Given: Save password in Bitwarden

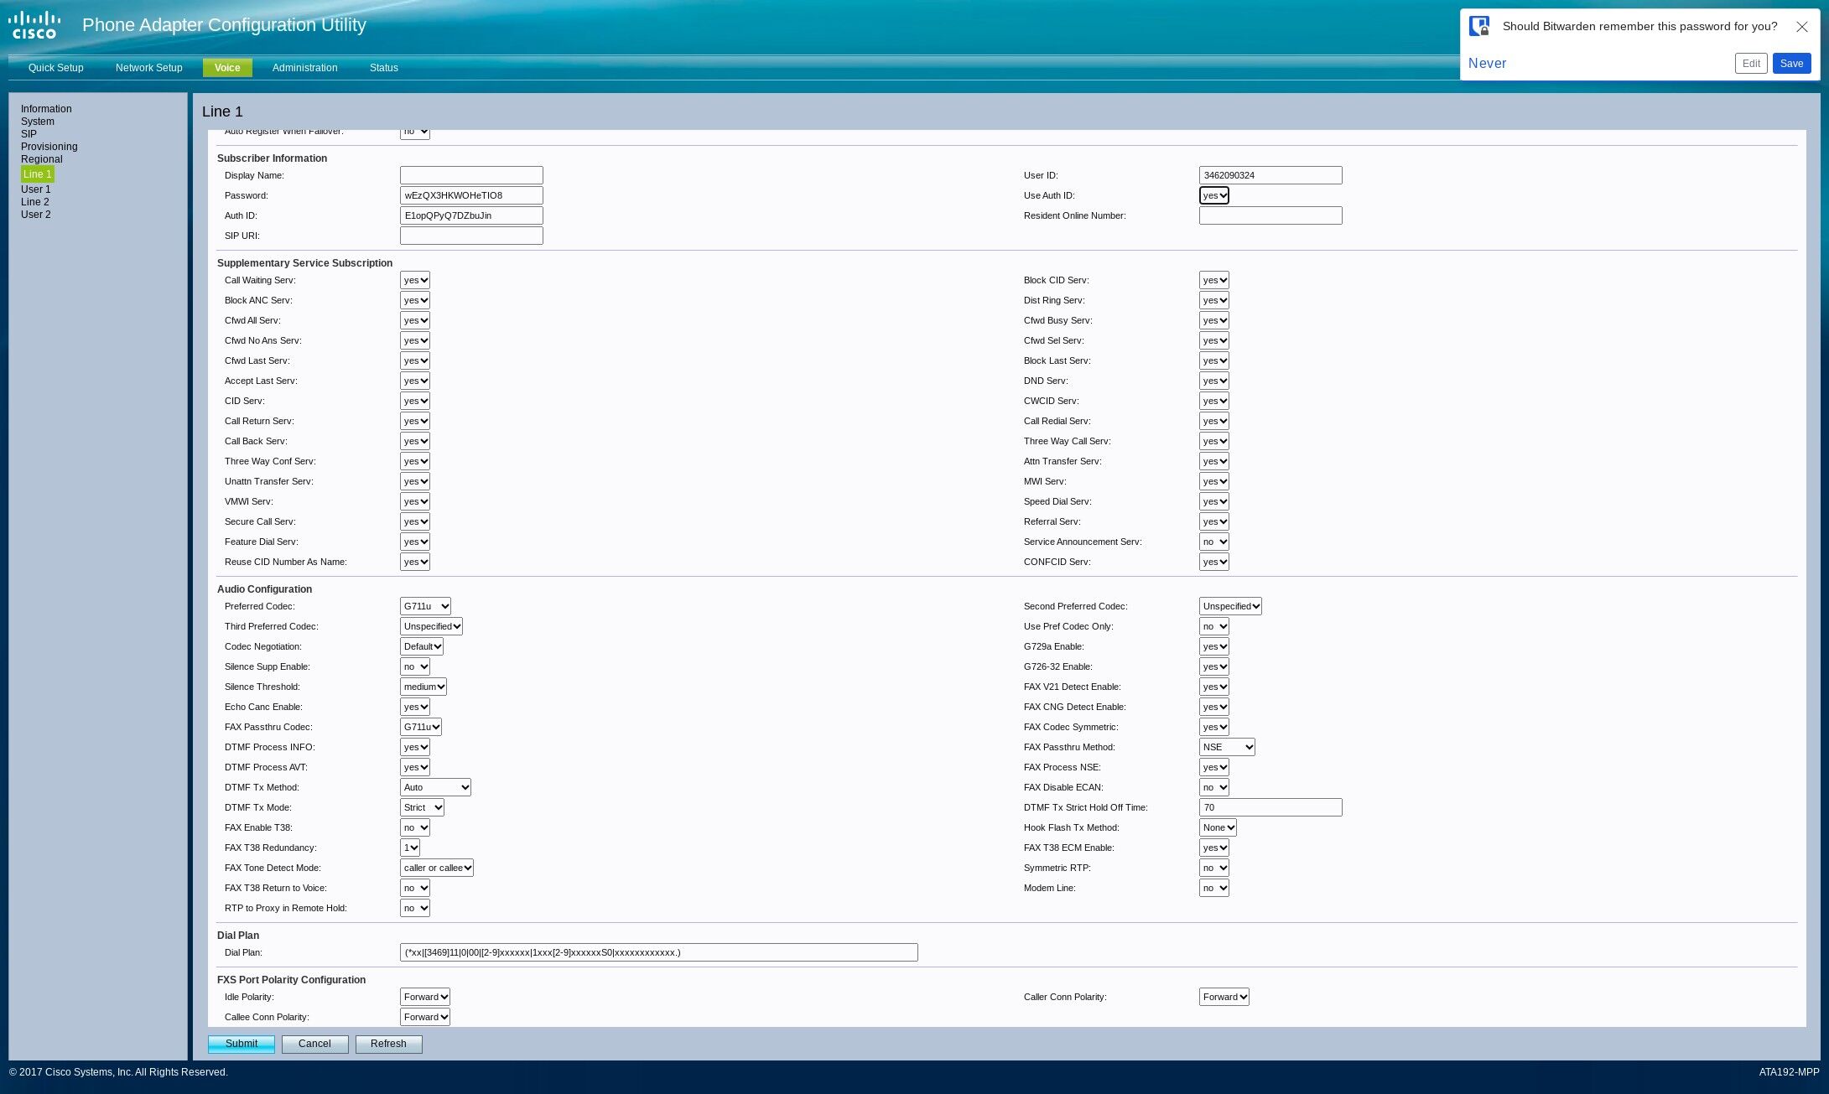Looking at the screenshot, I should click(1791, 64).
